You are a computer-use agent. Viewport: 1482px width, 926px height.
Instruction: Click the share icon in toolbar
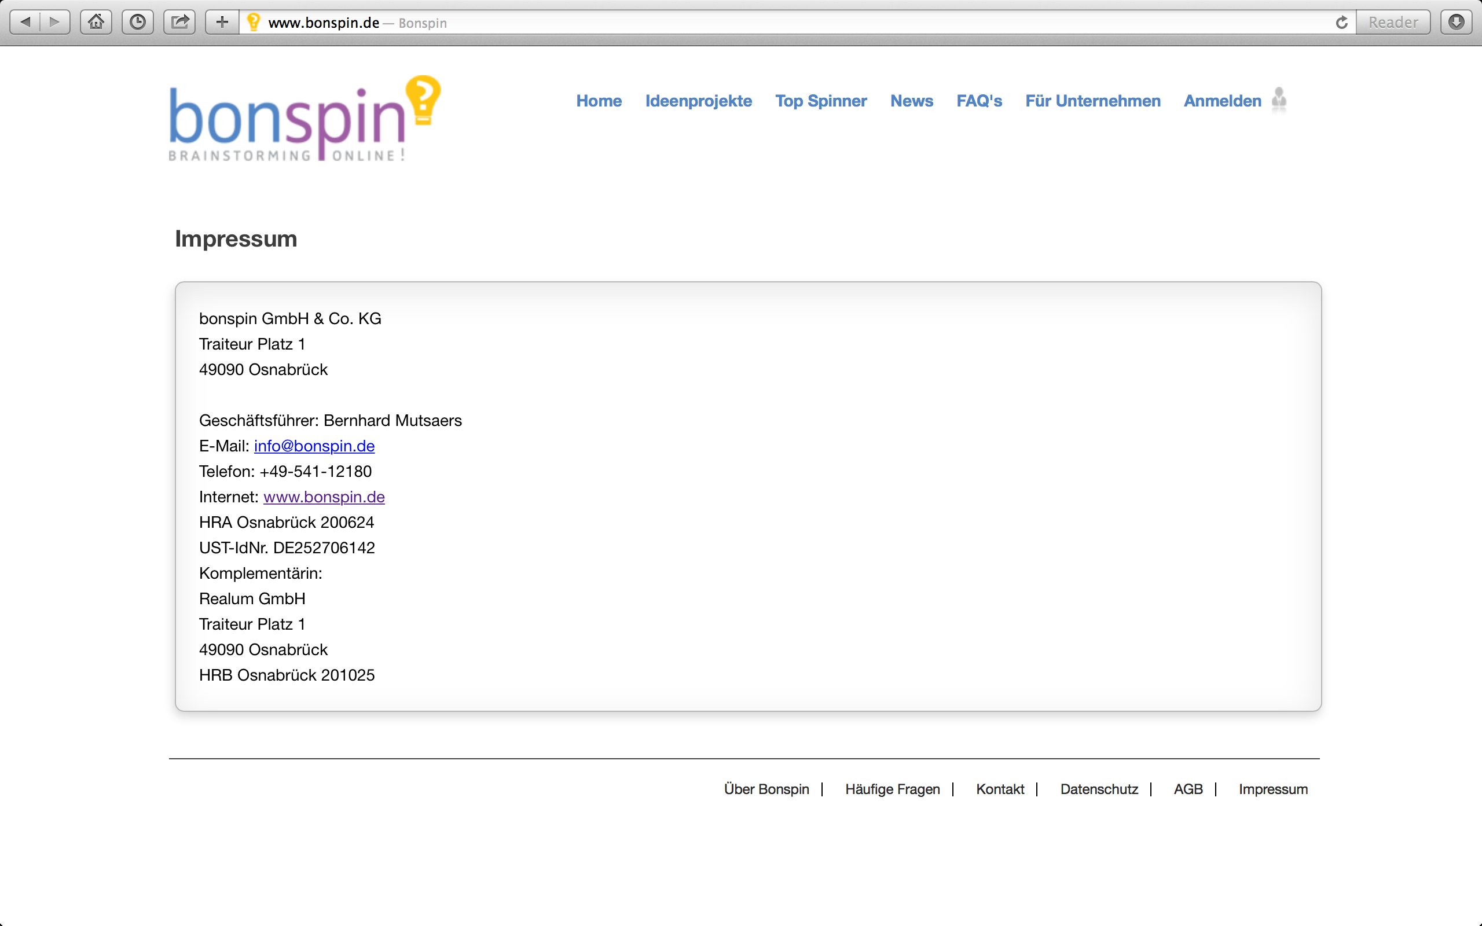(179, 23)
